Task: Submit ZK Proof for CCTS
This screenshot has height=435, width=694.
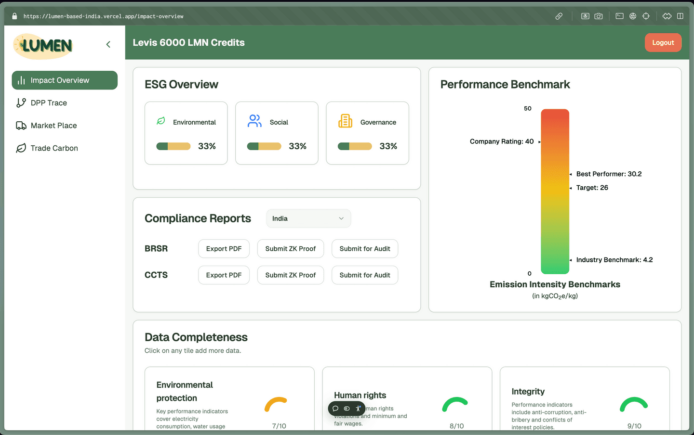Action: (x=291, y=275)
